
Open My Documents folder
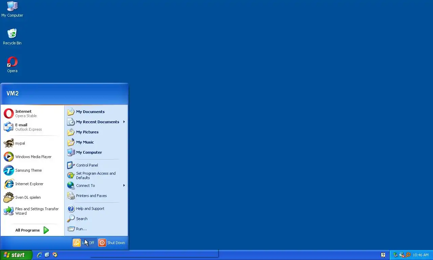(96, 112)
